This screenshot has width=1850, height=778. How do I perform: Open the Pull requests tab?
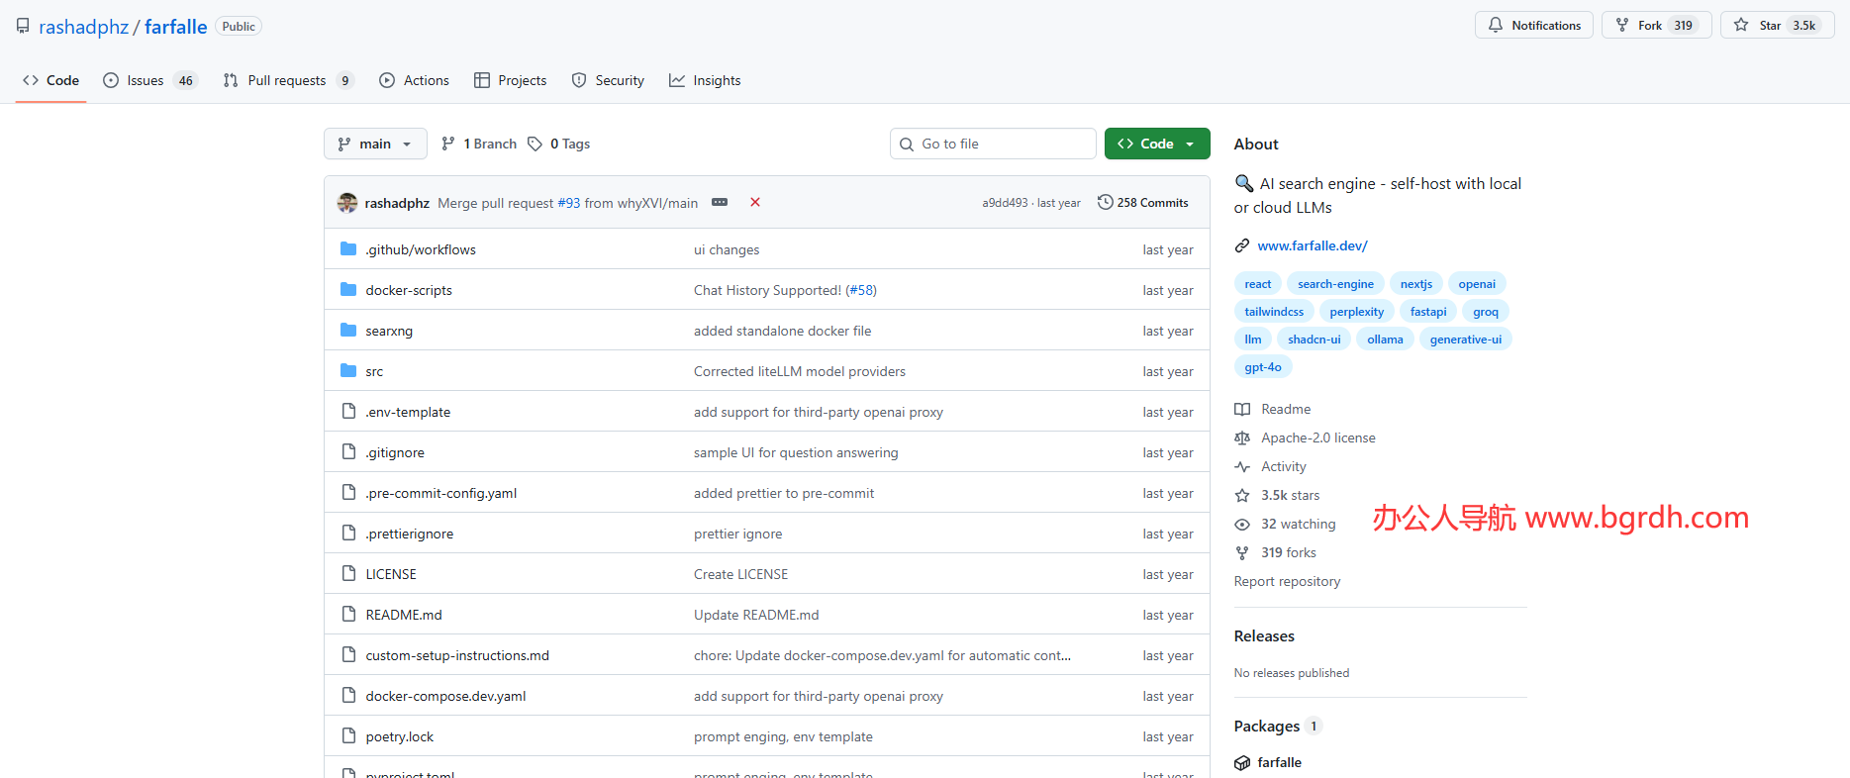click(287, 81)
